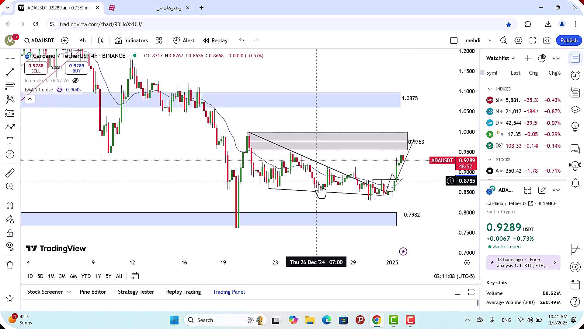Enter fullscreen chart mode
Image resolution: width=584 pixels, height=329 pixels.
click(533, 41)
